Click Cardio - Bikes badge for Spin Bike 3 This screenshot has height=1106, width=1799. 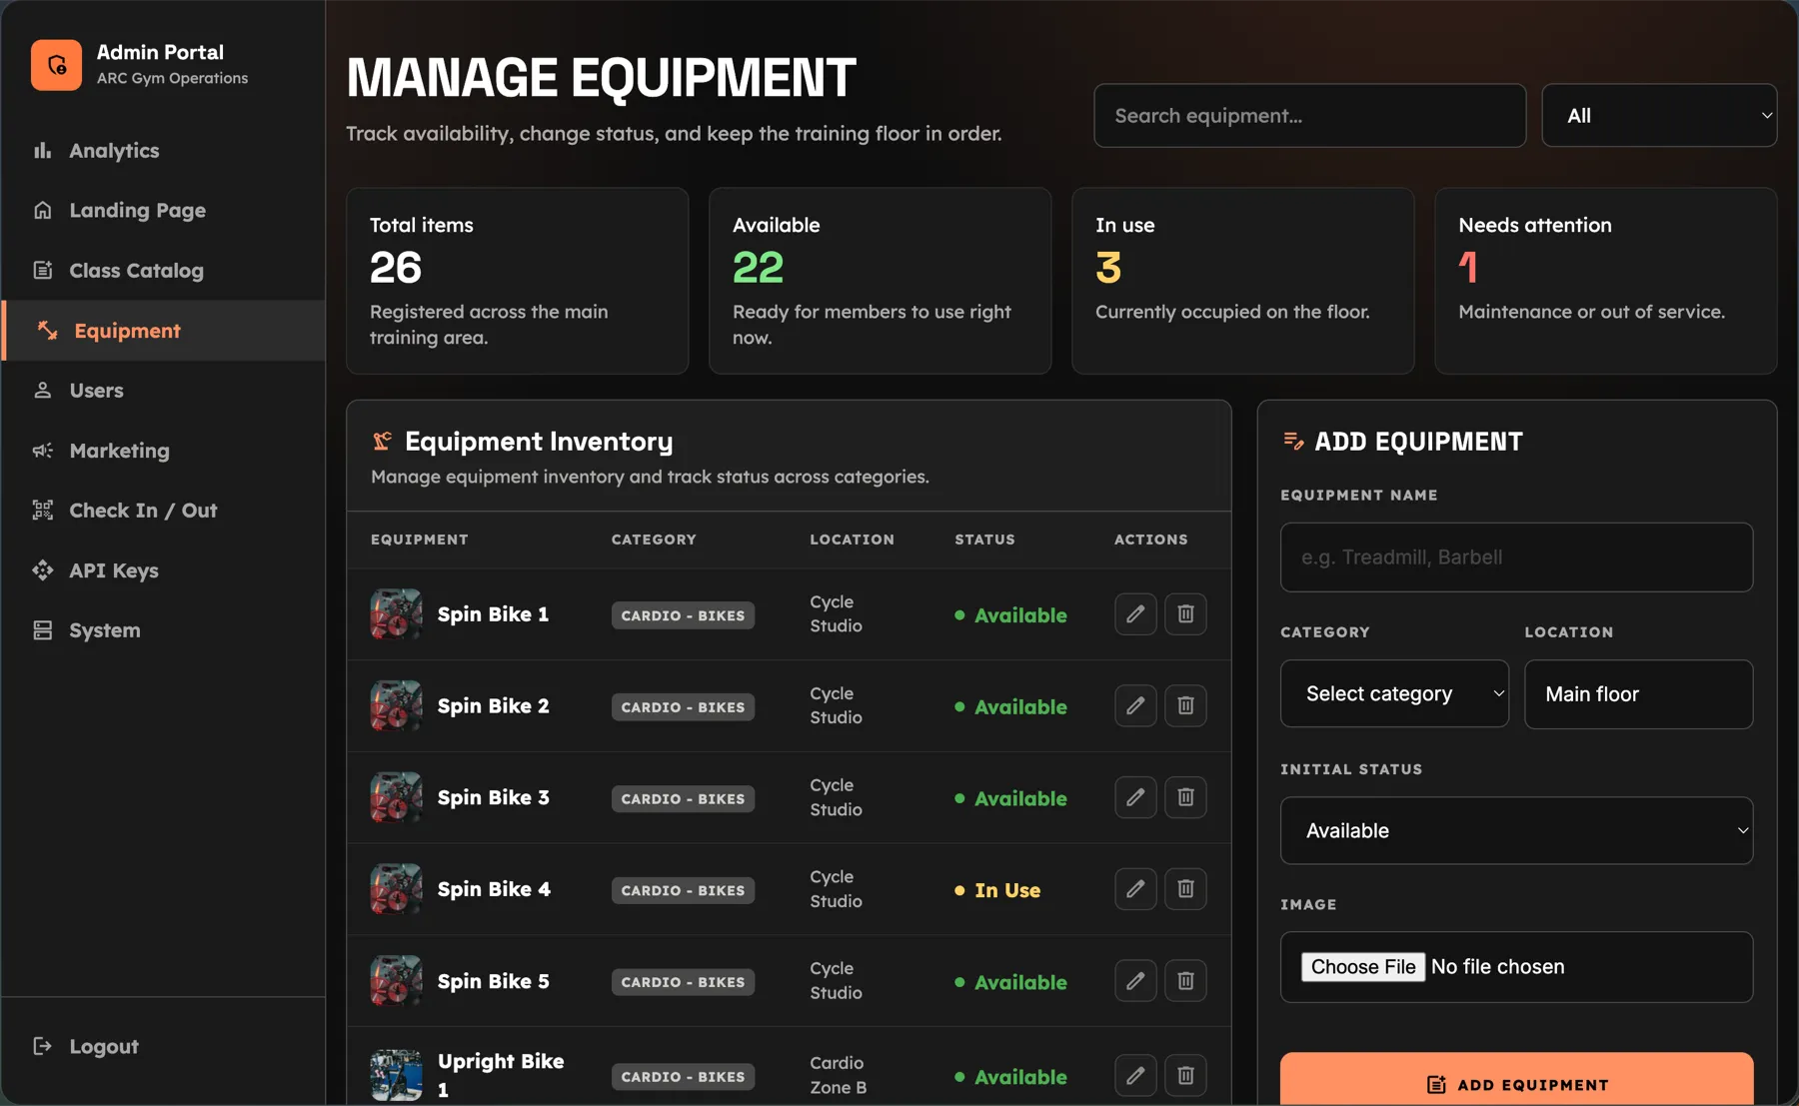[683, 798]
